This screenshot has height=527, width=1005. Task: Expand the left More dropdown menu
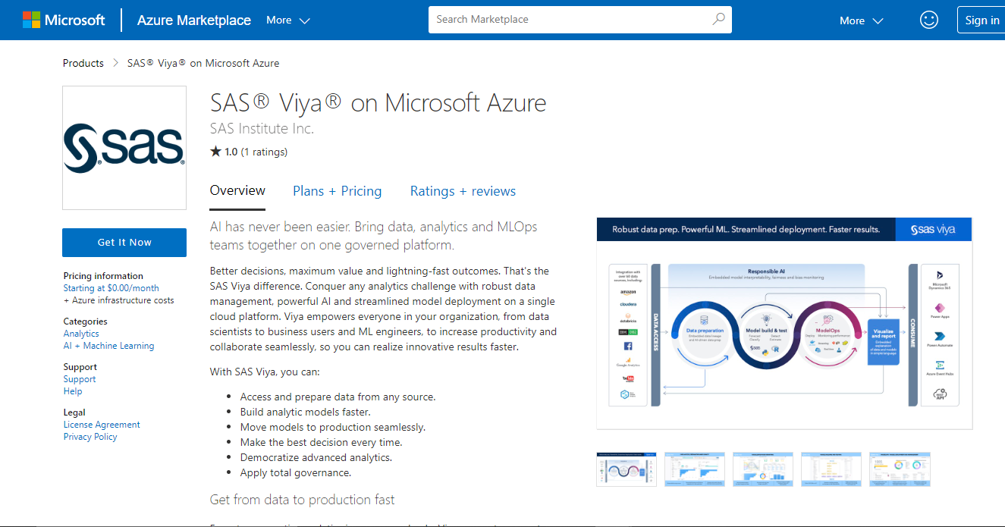288,20
